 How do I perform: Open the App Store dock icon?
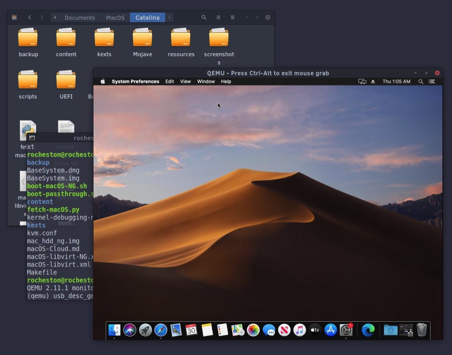pyautogui.click(x=330, y=330)
